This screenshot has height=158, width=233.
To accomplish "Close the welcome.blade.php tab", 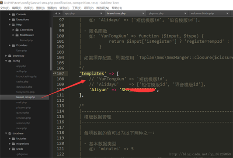I will [x=227, y=14].
